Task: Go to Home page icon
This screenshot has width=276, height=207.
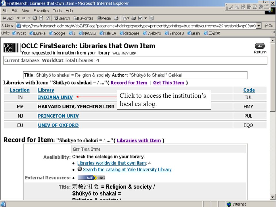Action: (x=47, y=18)
